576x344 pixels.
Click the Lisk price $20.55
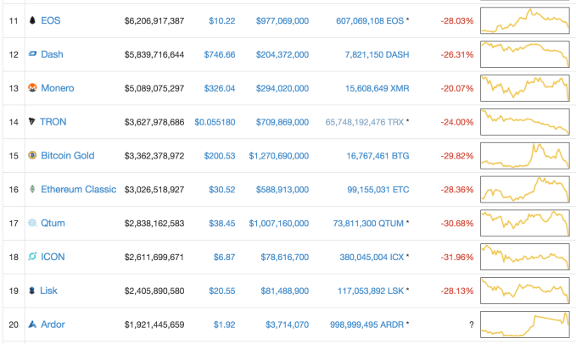pyautogui.click(x=221, y=291)
